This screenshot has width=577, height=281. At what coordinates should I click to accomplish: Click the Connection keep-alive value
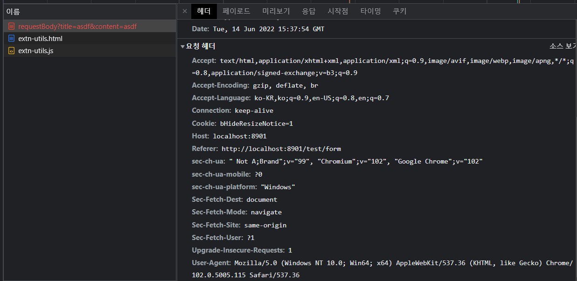[x=254, y=110]
